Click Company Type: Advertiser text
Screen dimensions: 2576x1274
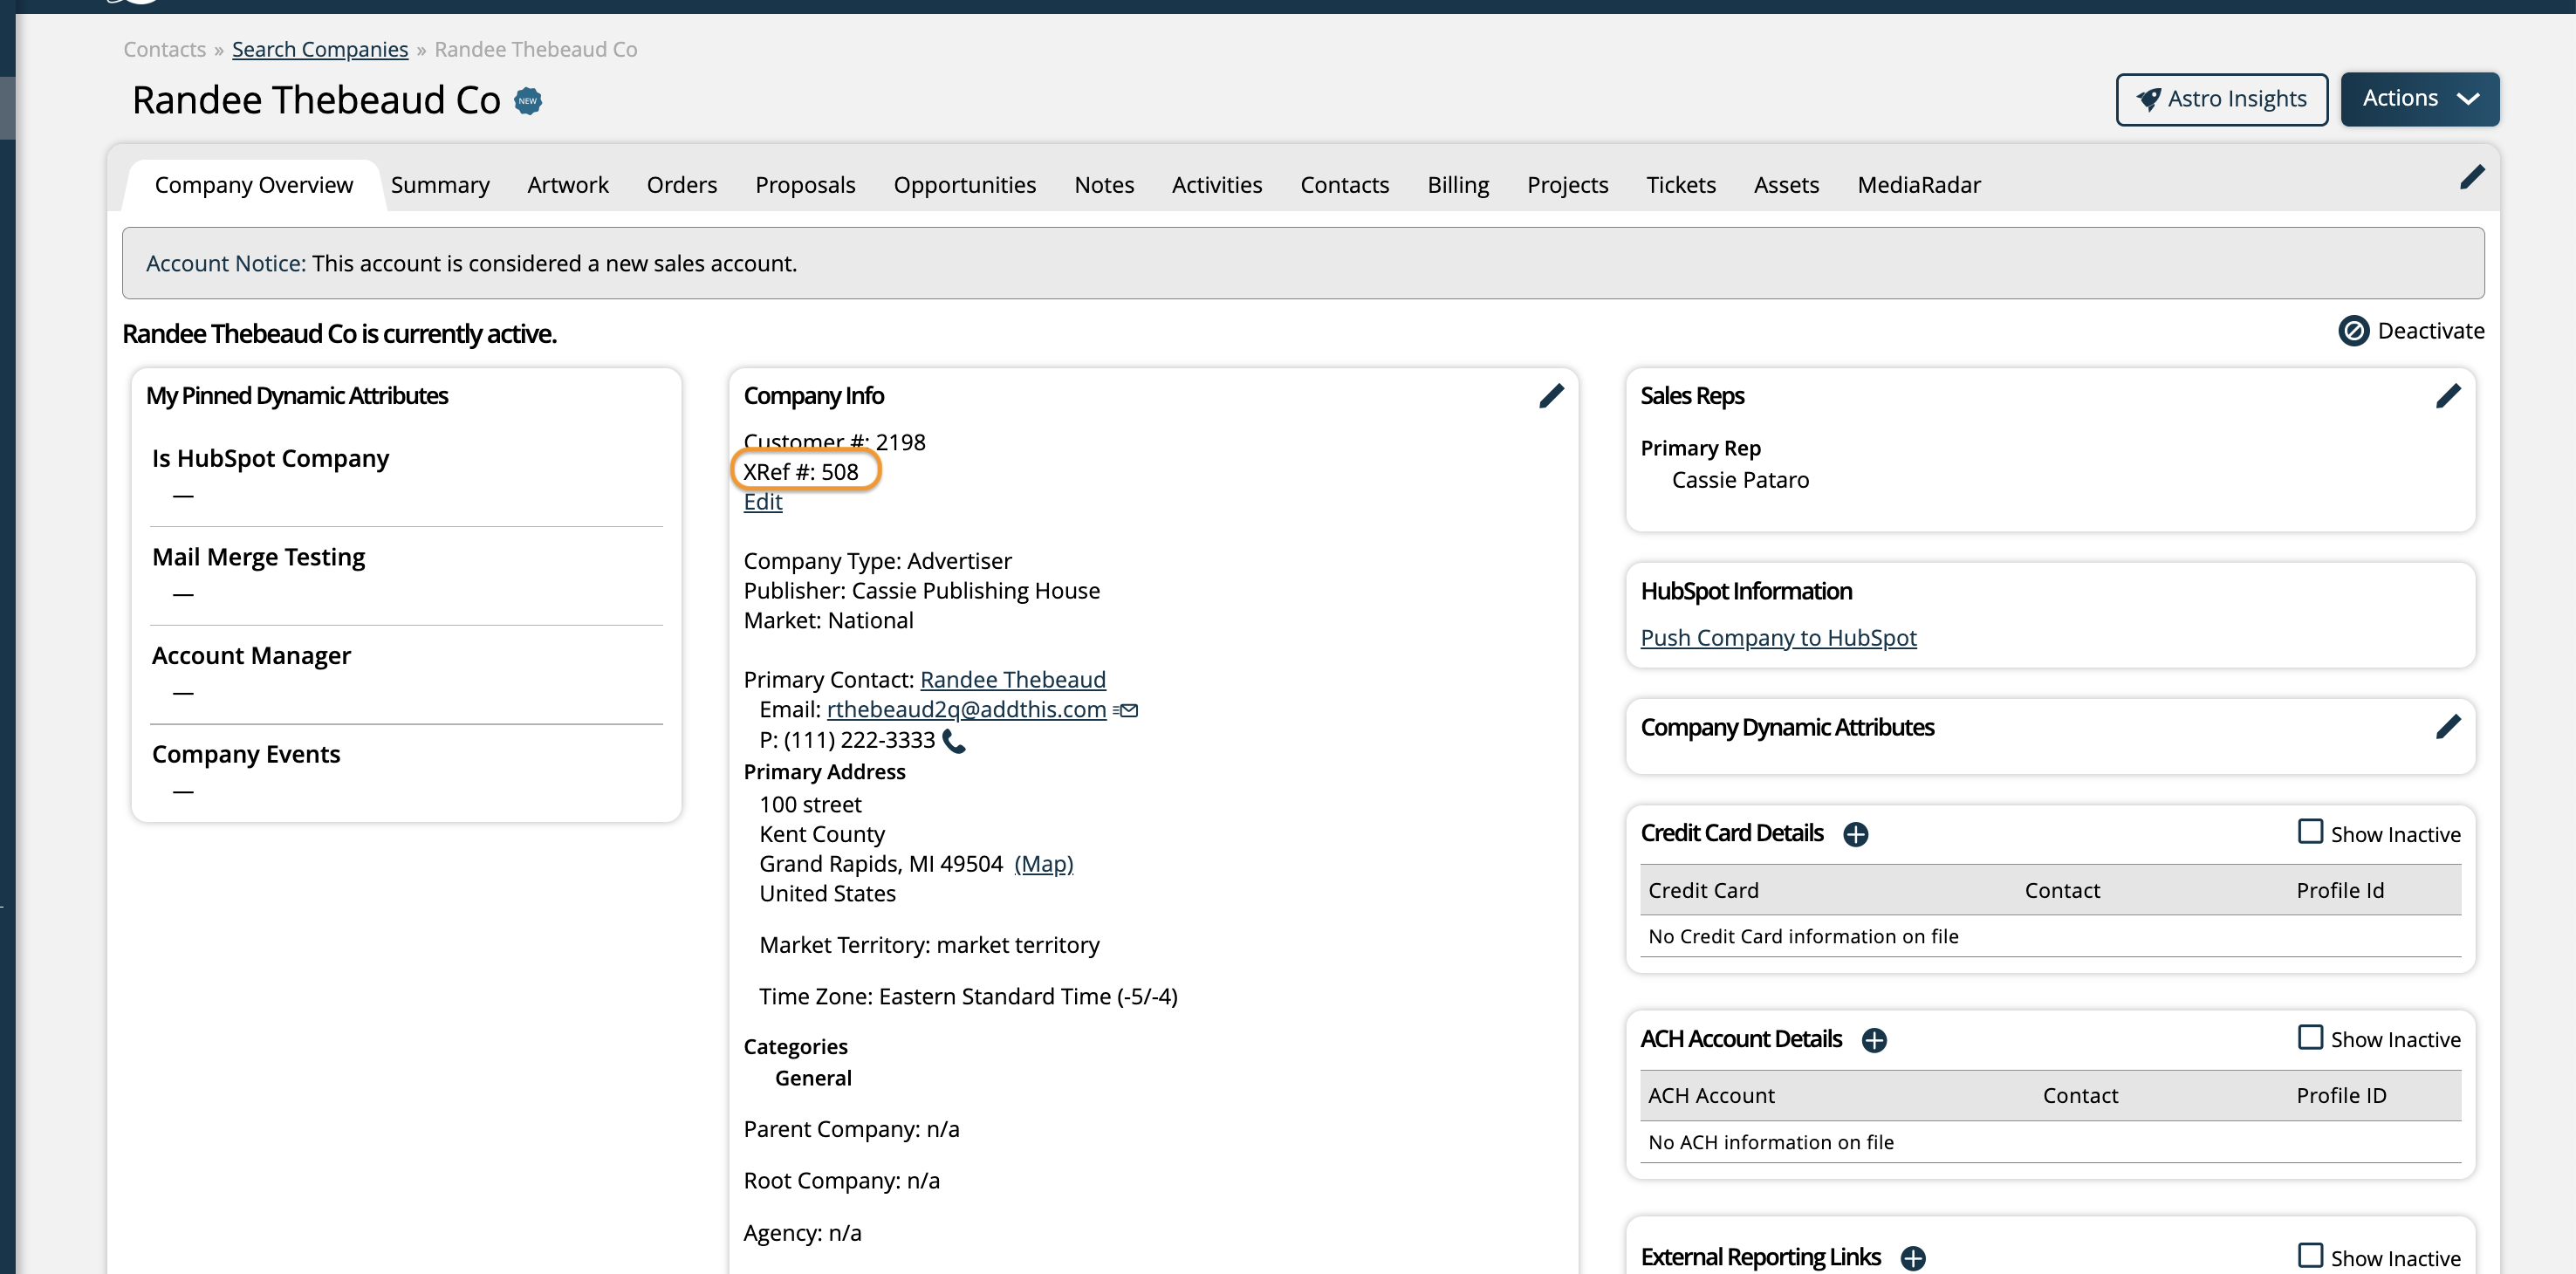tap(877, 561)
